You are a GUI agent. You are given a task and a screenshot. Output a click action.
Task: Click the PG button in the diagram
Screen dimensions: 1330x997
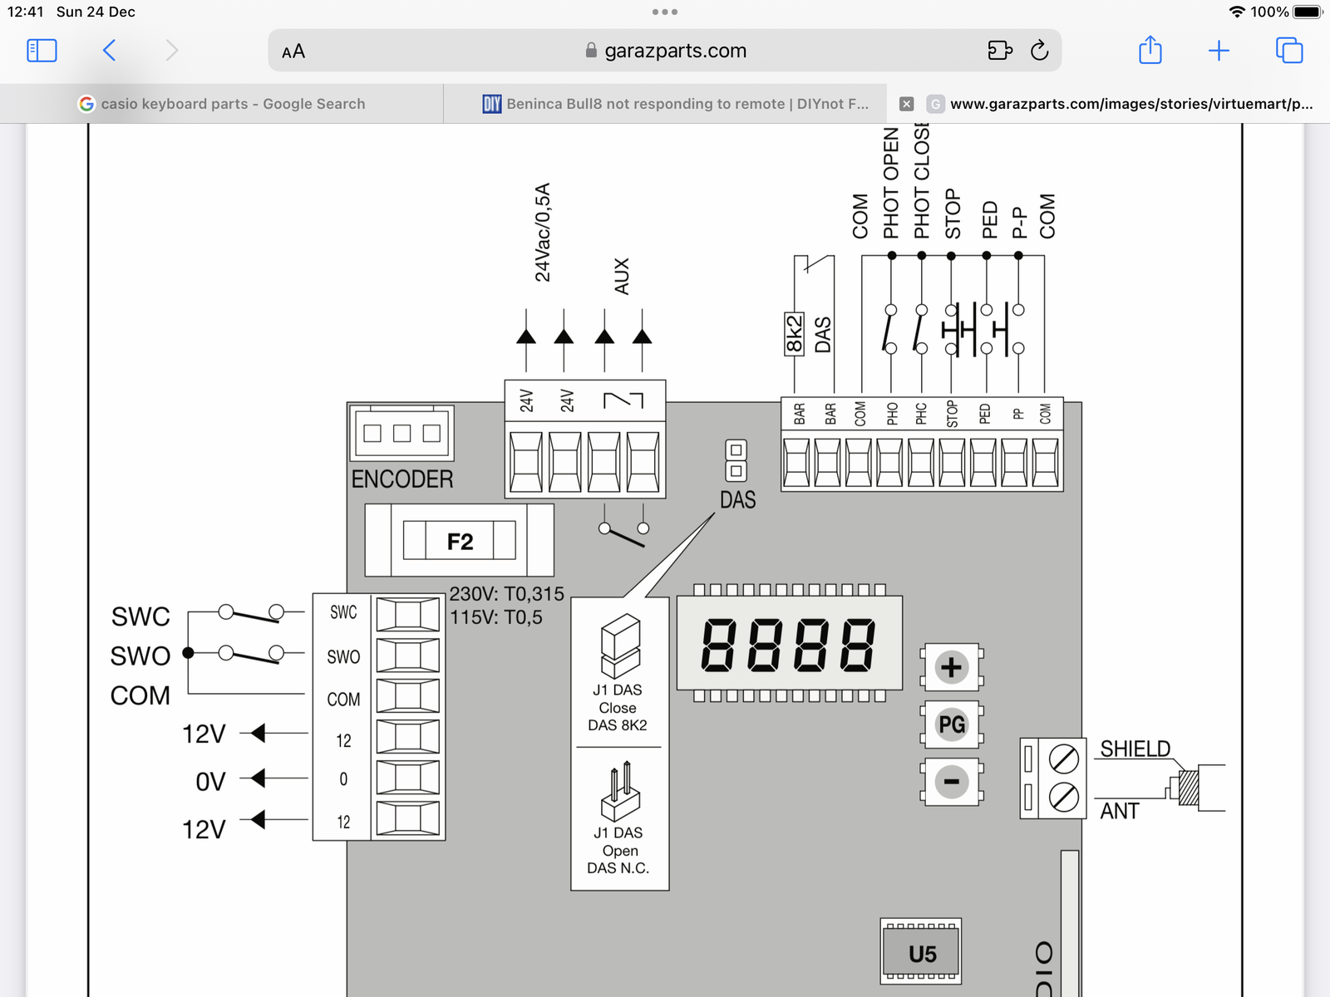[x=952, y=724]
